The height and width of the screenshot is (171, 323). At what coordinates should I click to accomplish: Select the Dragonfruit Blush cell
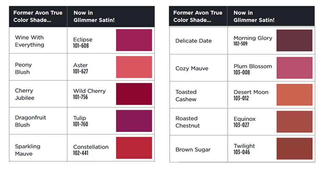pos(38,121)
